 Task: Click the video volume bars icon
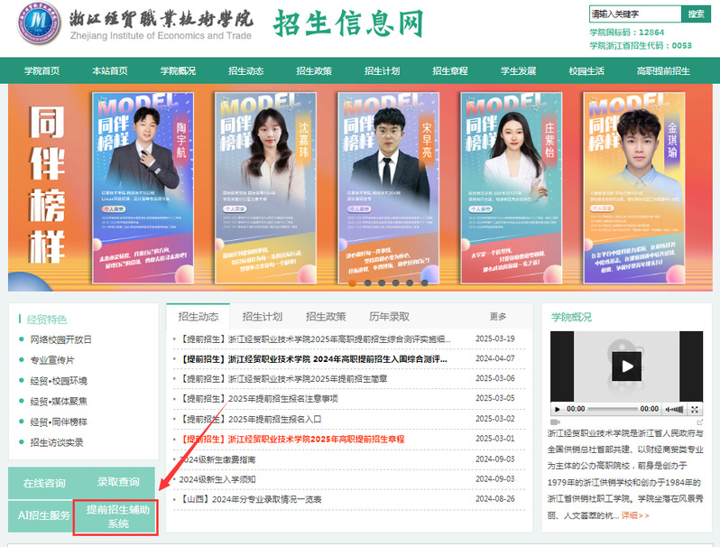[673, 409]
